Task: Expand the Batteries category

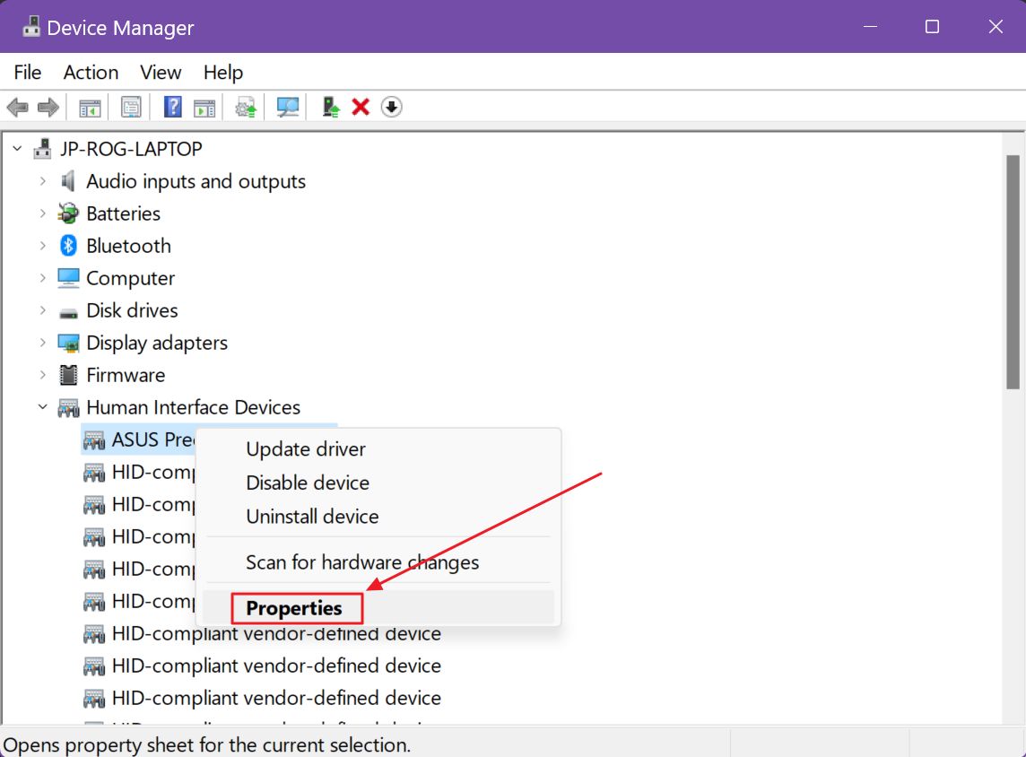Action: pos(42,213)
